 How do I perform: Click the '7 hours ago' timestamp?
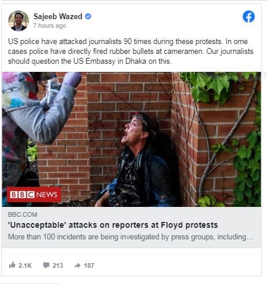coord(49,26)
